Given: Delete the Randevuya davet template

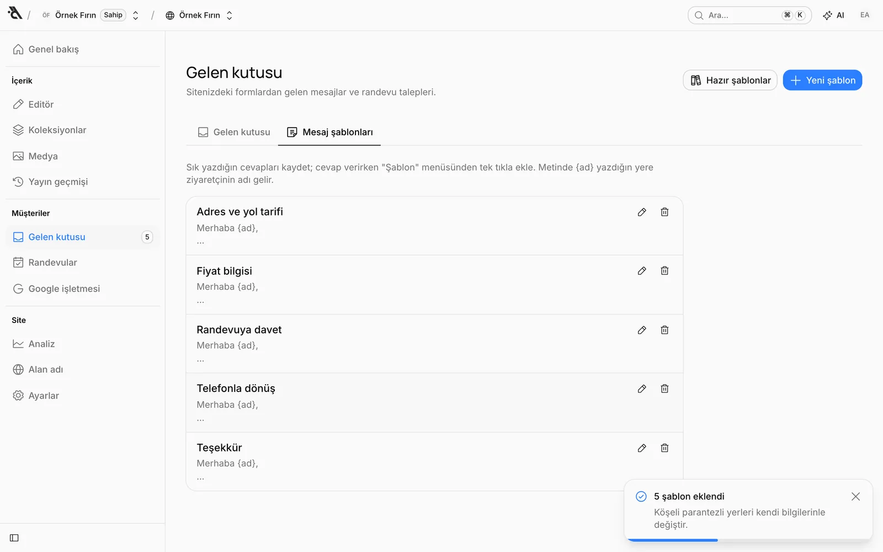Looking at the screenshot, I should pos(664,330).
